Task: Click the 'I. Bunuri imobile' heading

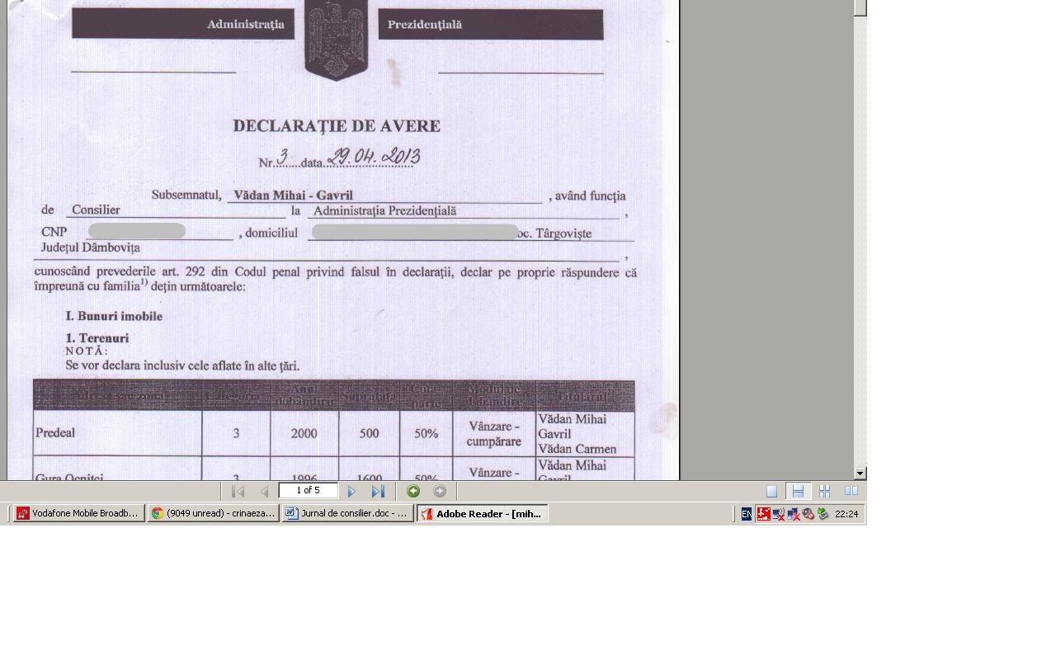Action: click(x=114, y=316)
